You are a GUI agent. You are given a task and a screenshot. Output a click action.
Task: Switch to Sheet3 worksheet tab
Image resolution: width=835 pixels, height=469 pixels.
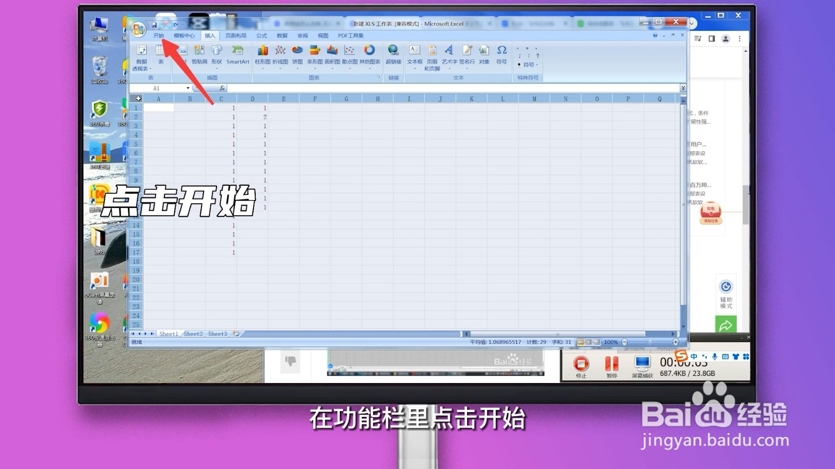(x=218, y=334)
